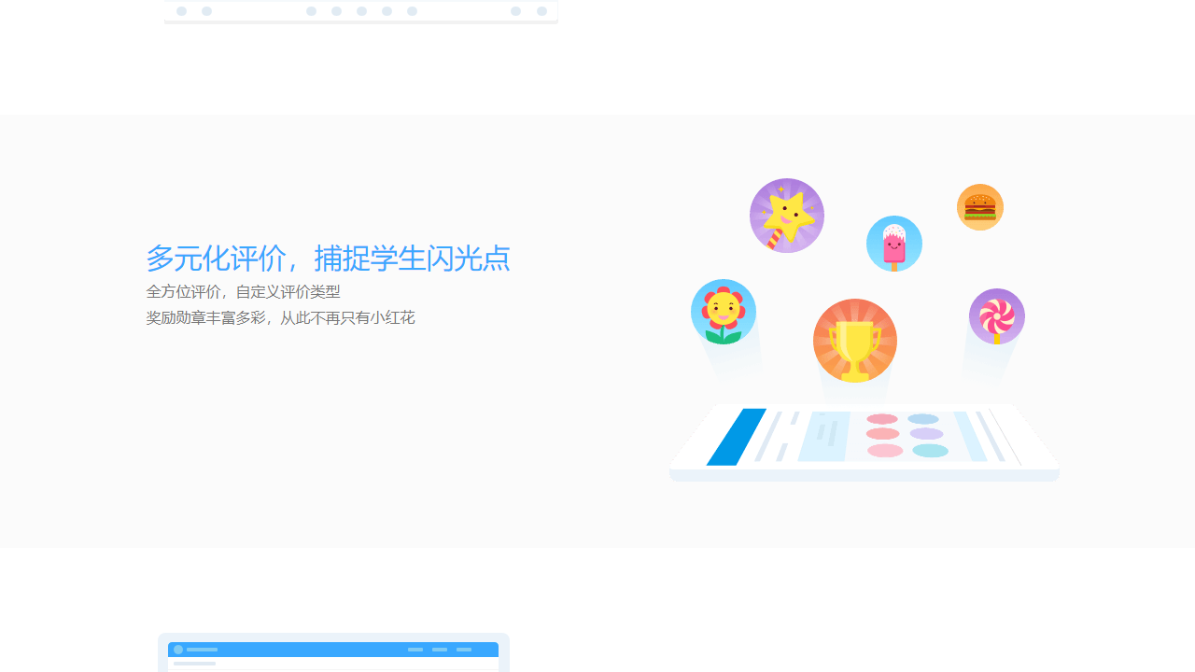Screen dimensions: 1195x672
Task: Click the pink lollipop badge icon
Action: (995, 316)
